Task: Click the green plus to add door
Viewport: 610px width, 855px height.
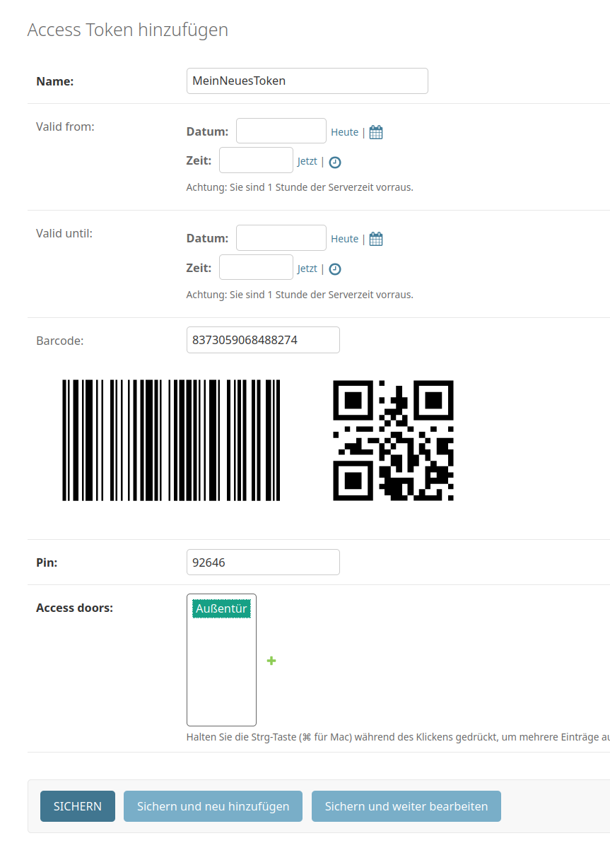Action: coord(271,661)
